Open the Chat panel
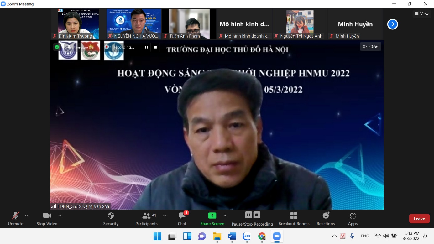This screenshot has width=434, height=244. point(182,219)
